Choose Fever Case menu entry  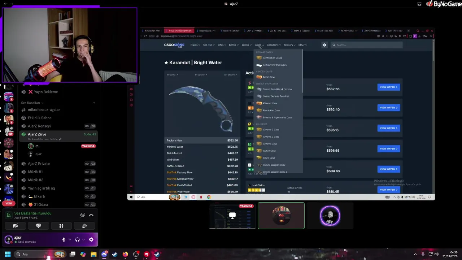point(278,77)
